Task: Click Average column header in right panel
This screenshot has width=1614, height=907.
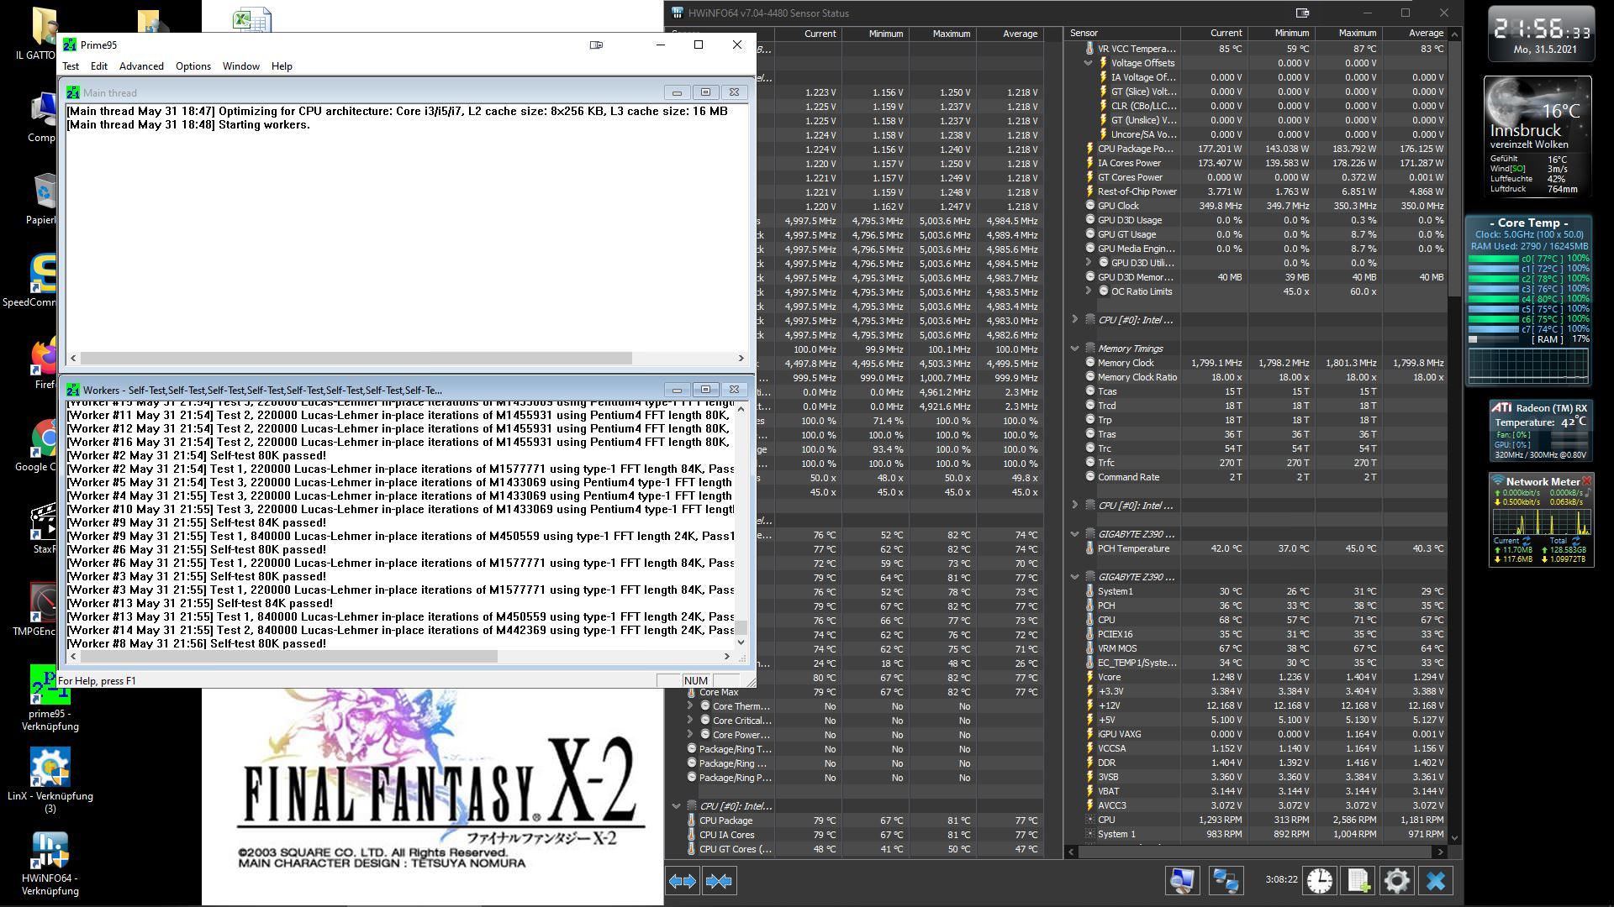Action: coord(1415,33)
